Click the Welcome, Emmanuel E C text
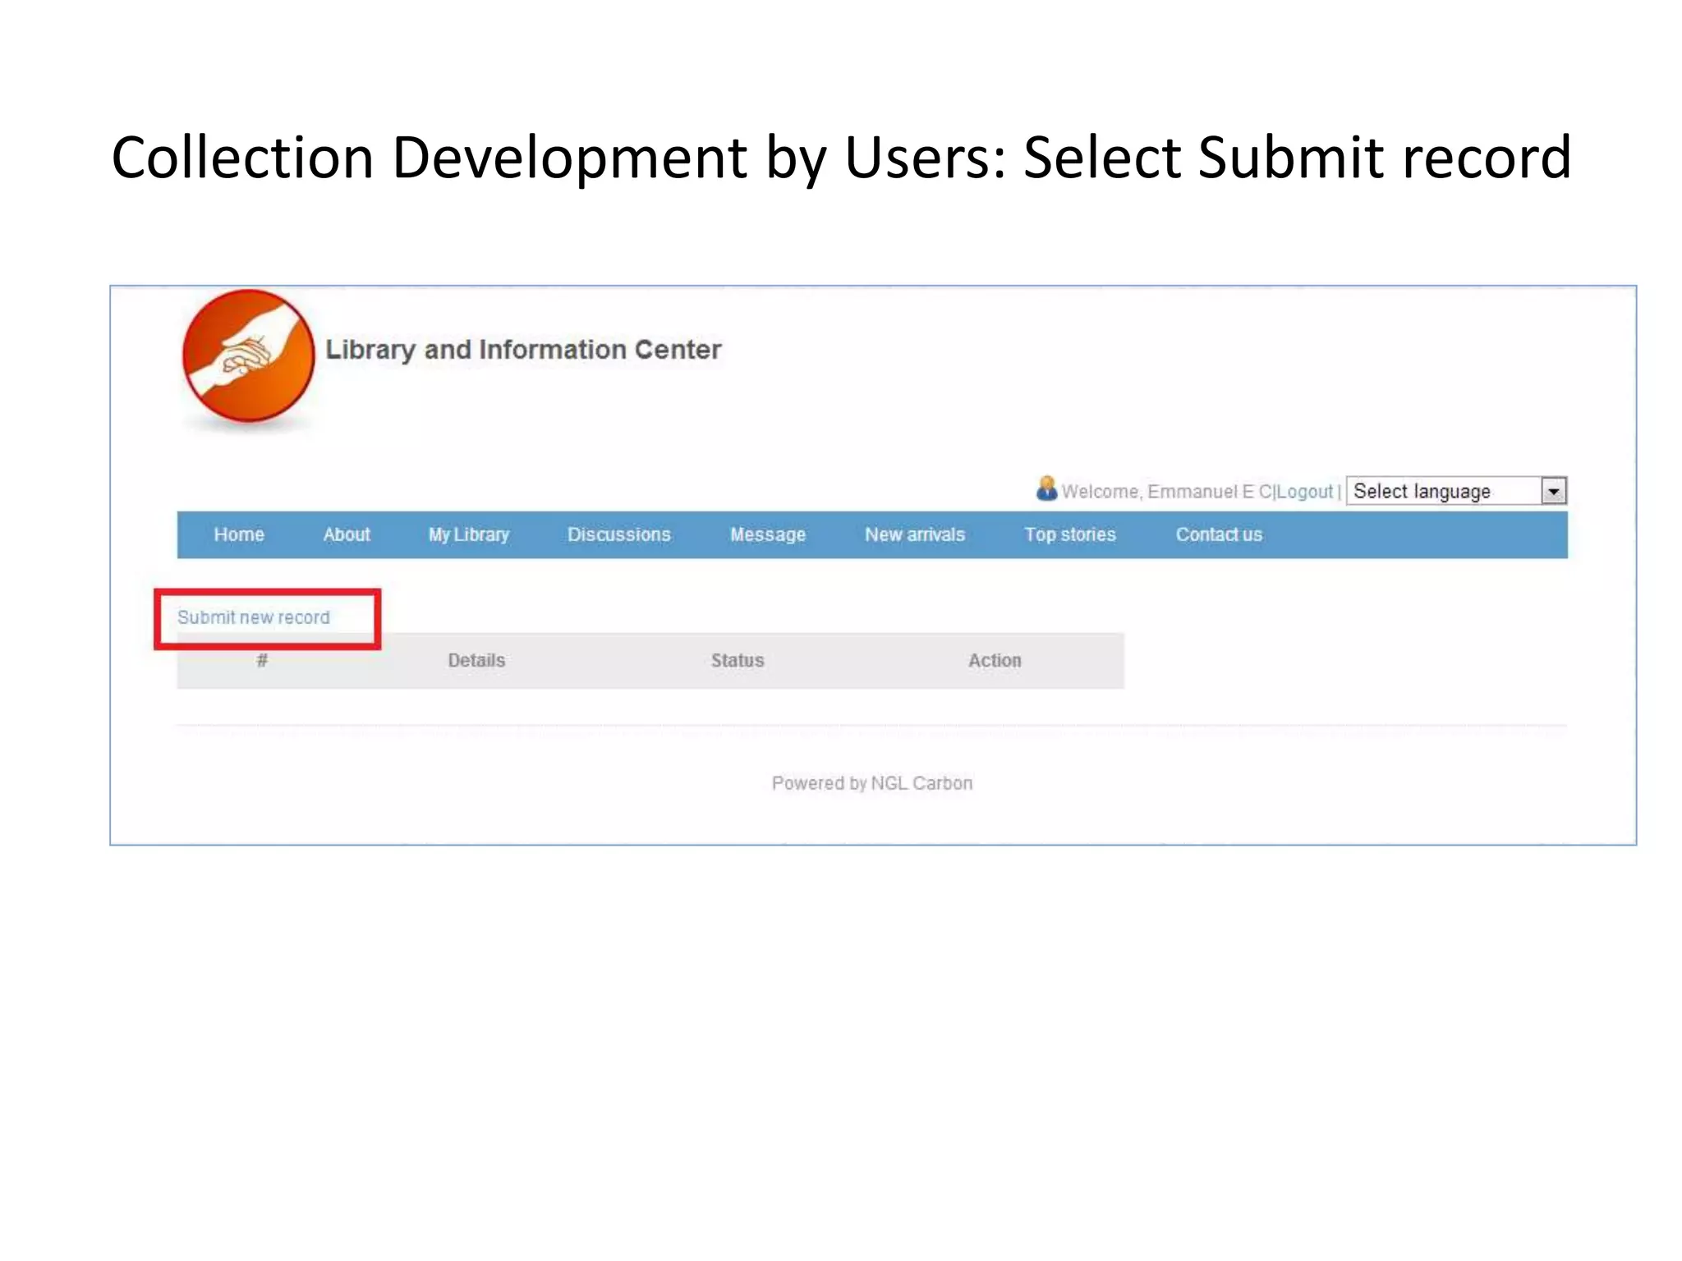 (x=1167, y=492)
